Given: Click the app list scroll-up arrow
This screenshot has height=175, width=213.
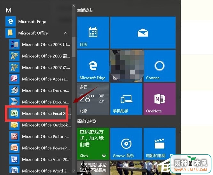Looking at the screenshot, I should [74, 6].
